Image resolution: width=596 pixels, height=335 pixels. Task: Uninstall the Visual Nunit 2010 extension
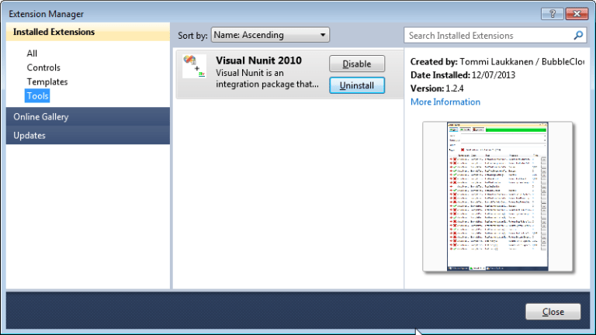[x=357, y=85]
